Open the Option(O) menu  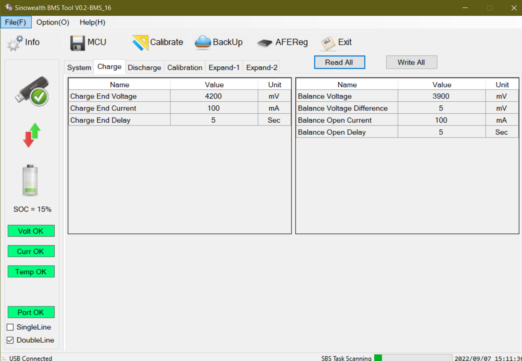pos(53,23)
